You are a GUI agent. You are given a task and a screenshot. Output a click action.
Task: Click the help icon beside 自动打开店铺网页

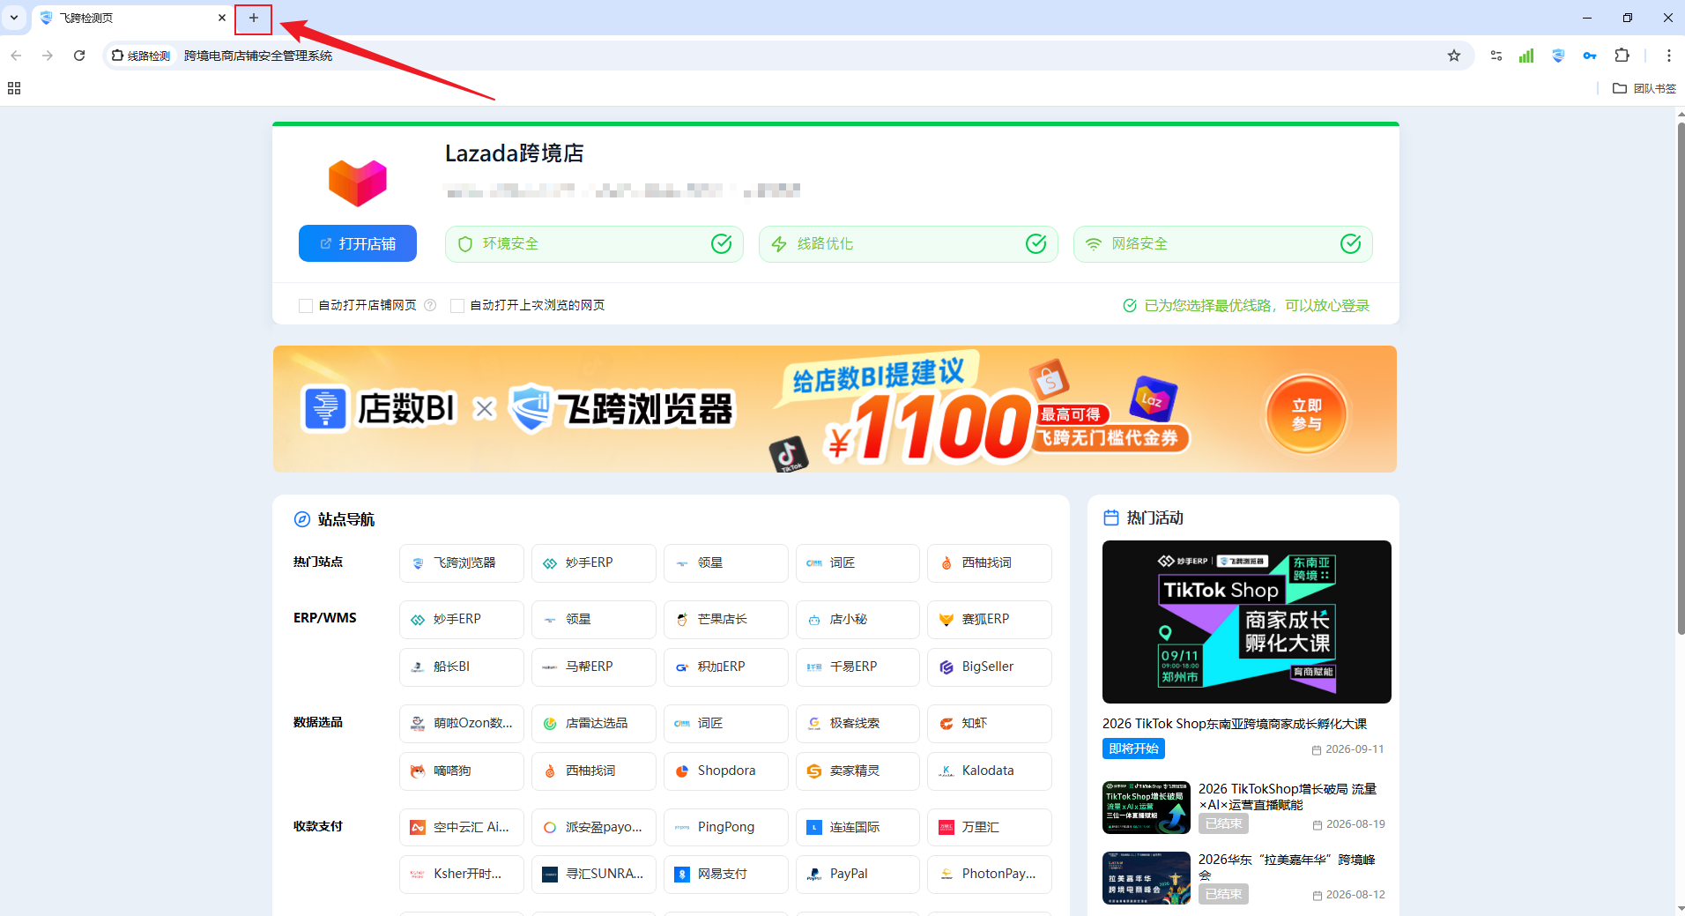tap(430, 305)
